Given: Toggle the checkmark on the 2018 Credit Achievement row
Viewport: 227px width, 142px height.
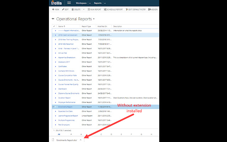Looking at the screenshot, I should (x=53, y=35).
